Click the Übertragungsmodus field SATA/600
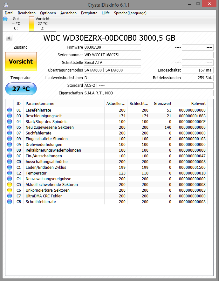Screen dimensions: 219x281 pyautogui.click(x=113, y=70)
